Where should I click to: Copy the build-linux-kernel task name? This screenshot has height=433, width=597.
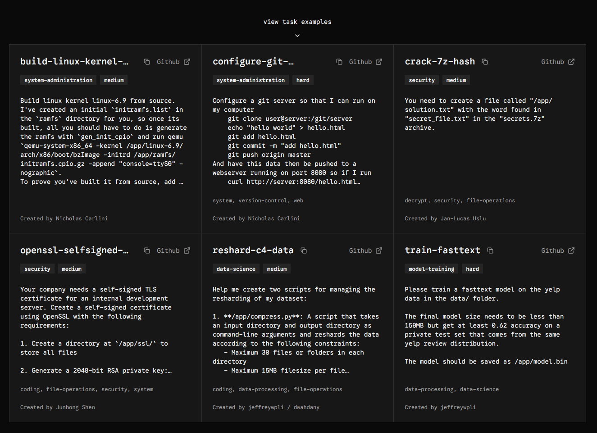click(147, 62)
